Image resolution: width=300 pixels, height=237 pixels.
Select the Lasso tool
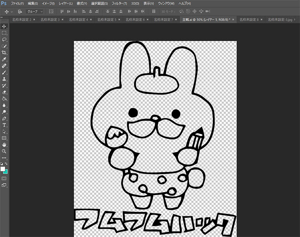point(4,40)
